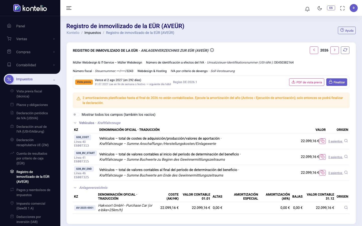Switch to dark mode moon icon

pyautogui.click(x=320, y=8)
